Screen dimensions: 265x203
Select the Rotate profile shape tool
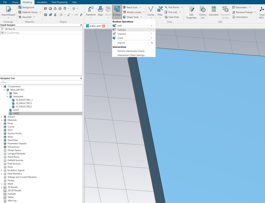click(50, 15)
